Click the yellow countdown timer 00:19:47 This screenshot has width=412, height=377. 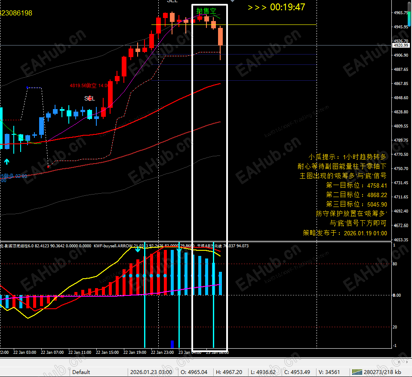287,7
